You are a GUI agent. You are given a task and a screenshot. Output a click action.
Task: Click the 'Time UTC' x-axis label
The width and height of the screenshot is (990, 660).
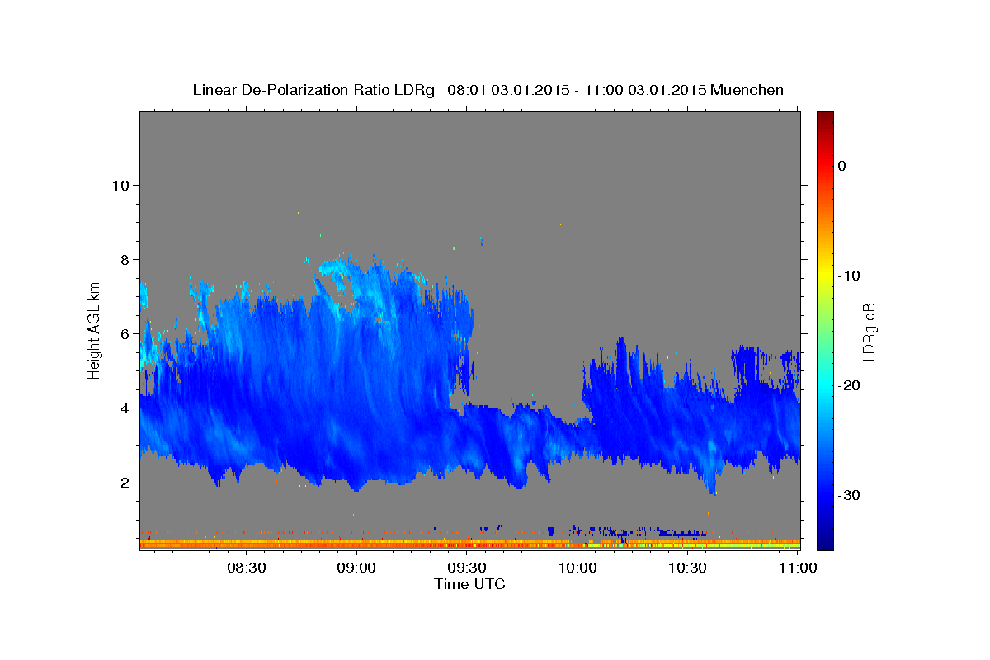click(x=470, y=584)
